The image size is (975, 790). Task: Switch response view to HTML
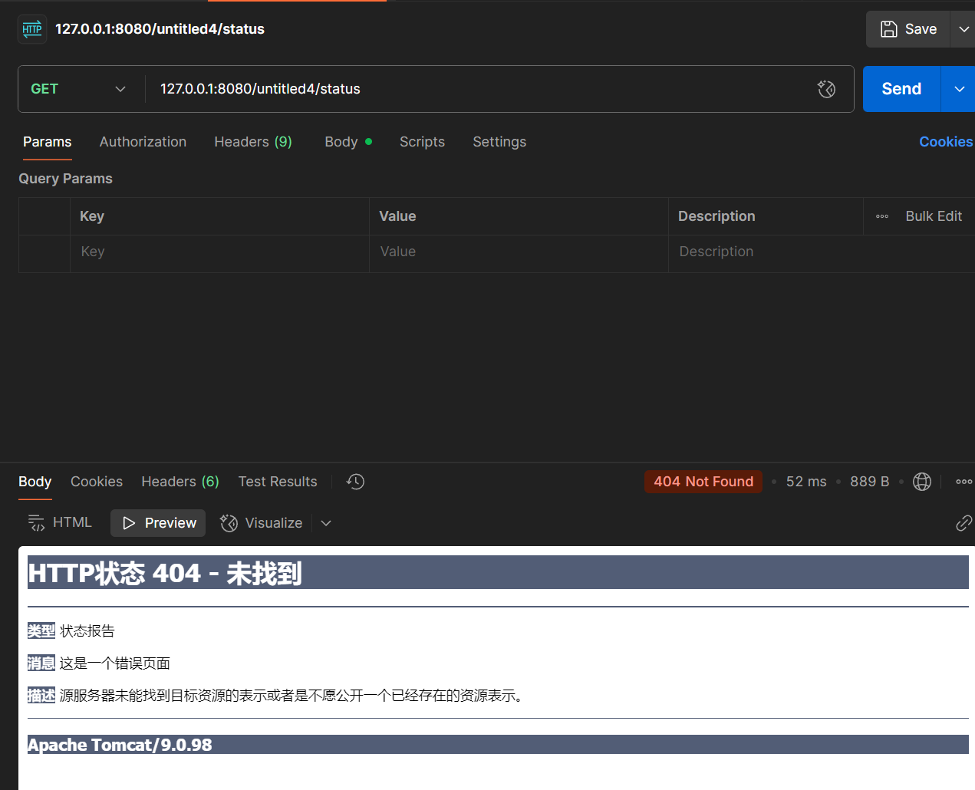point(60,523)
